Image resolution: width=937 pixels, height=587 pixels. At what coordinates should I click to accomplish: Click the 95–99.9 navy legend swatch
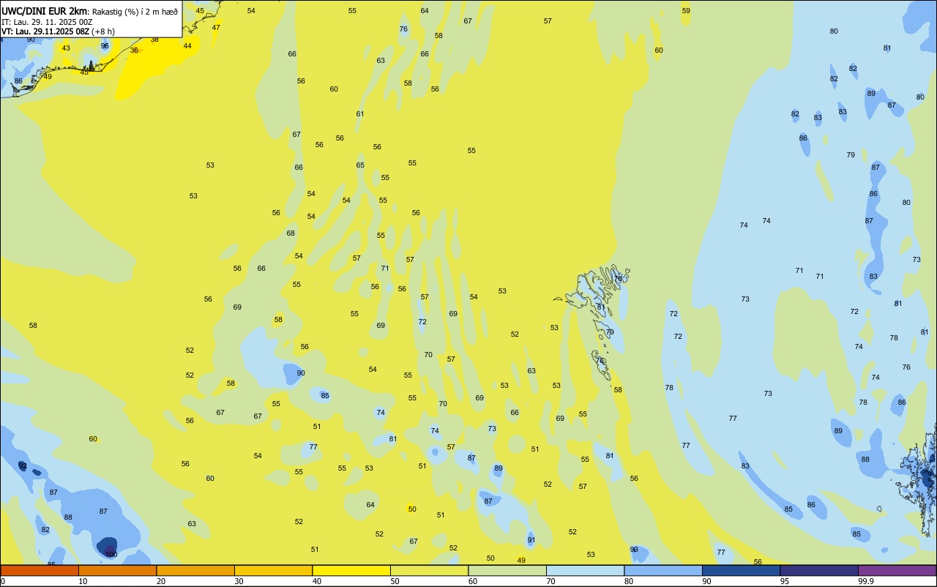tap(819, 570)
